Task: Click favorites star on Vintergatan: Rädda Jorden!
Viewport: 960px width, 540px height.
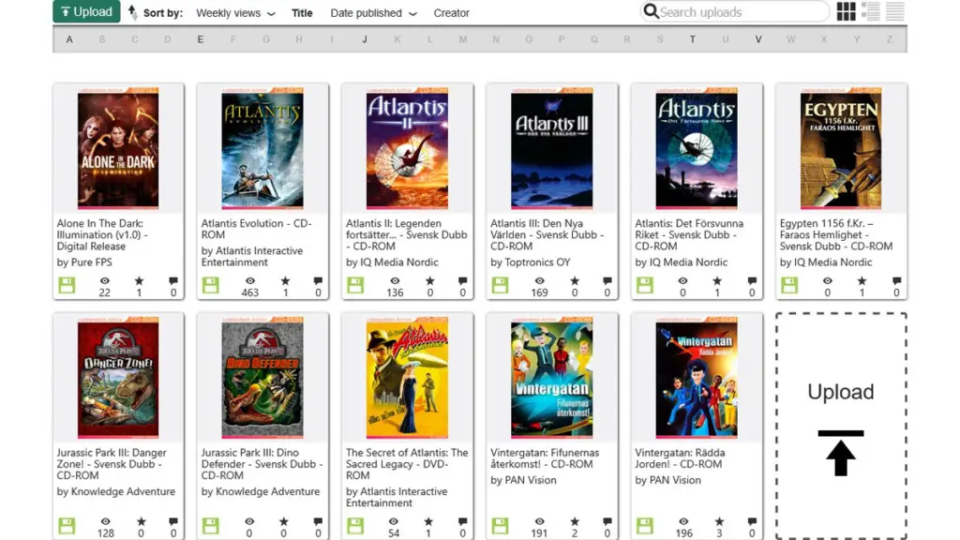Action: (x=719, y=521)
